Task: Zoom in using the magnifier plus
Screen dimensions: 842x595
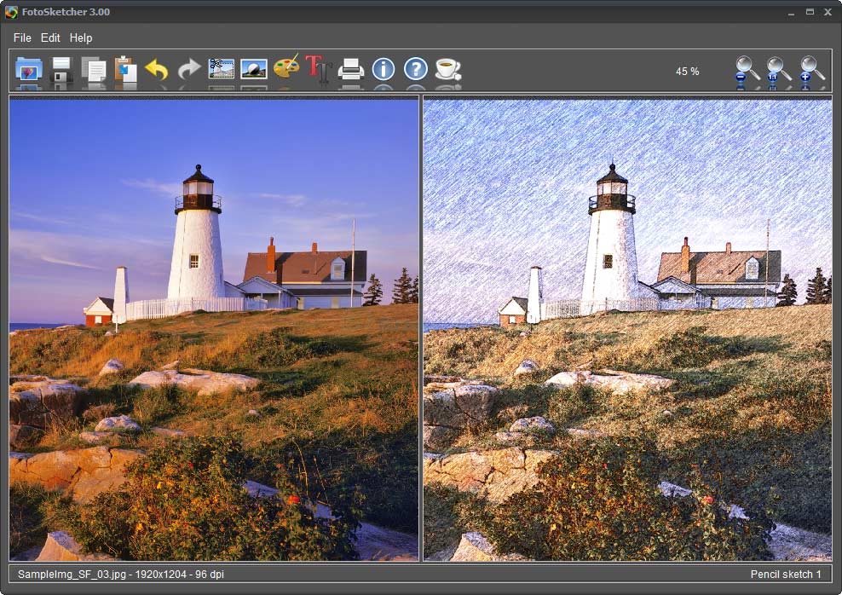Action: 810,71
